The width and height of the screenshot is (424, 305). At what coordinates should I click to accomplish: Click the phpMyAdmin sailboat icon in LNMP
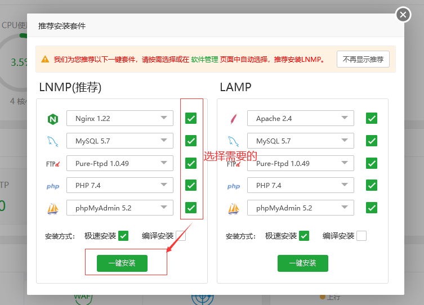click(x=53, y=209)
